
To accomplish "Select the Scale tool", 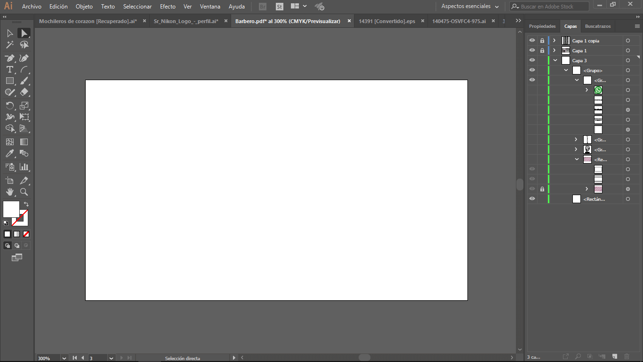I will pos(24,106).
